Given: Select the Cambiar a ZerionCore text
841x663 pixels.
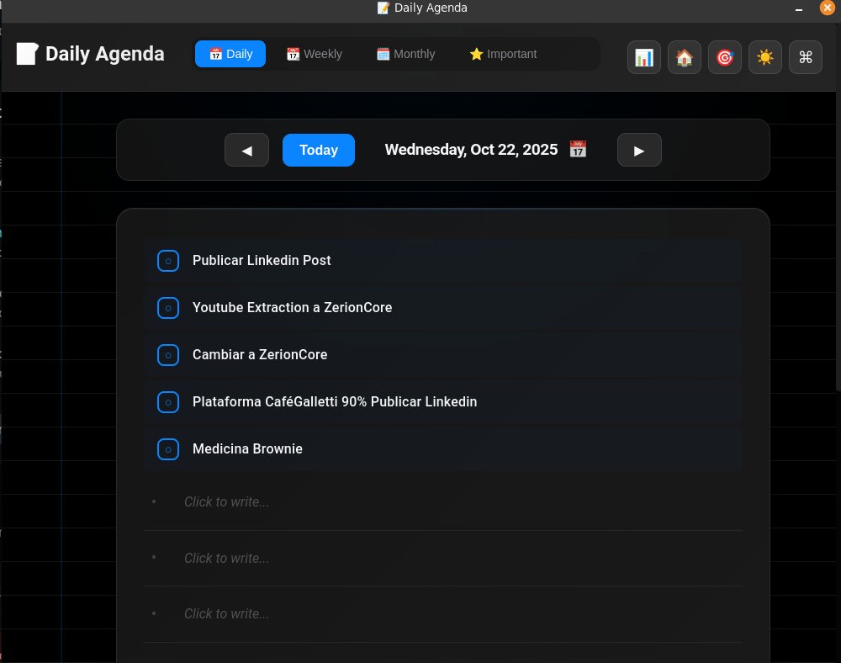Looking at the screenshot, I should (x=260, y=354).
